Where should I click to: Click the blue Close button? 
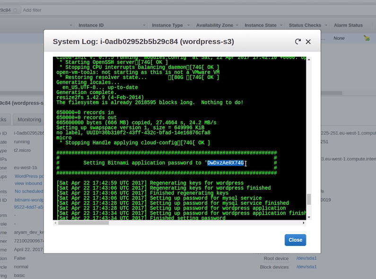295,240
